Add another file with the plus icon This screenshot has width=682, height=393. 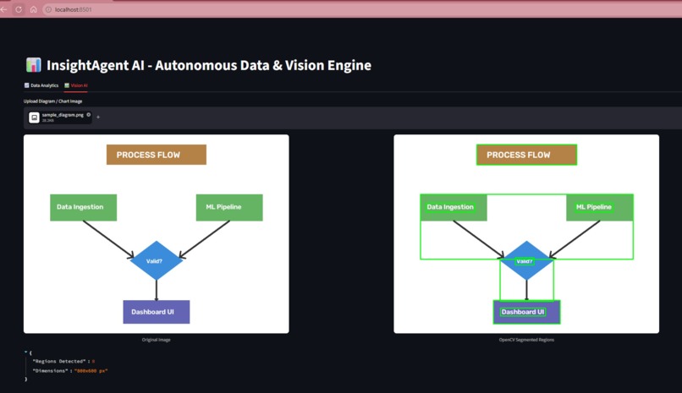point(98,117)
